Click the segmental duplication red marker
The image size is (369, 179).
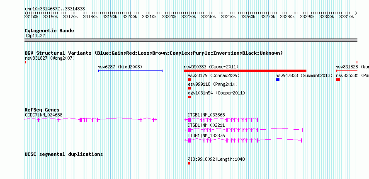point(189,163)
